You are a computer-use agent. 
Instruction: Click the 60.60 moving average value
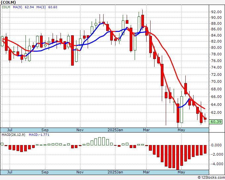(53, 7)
